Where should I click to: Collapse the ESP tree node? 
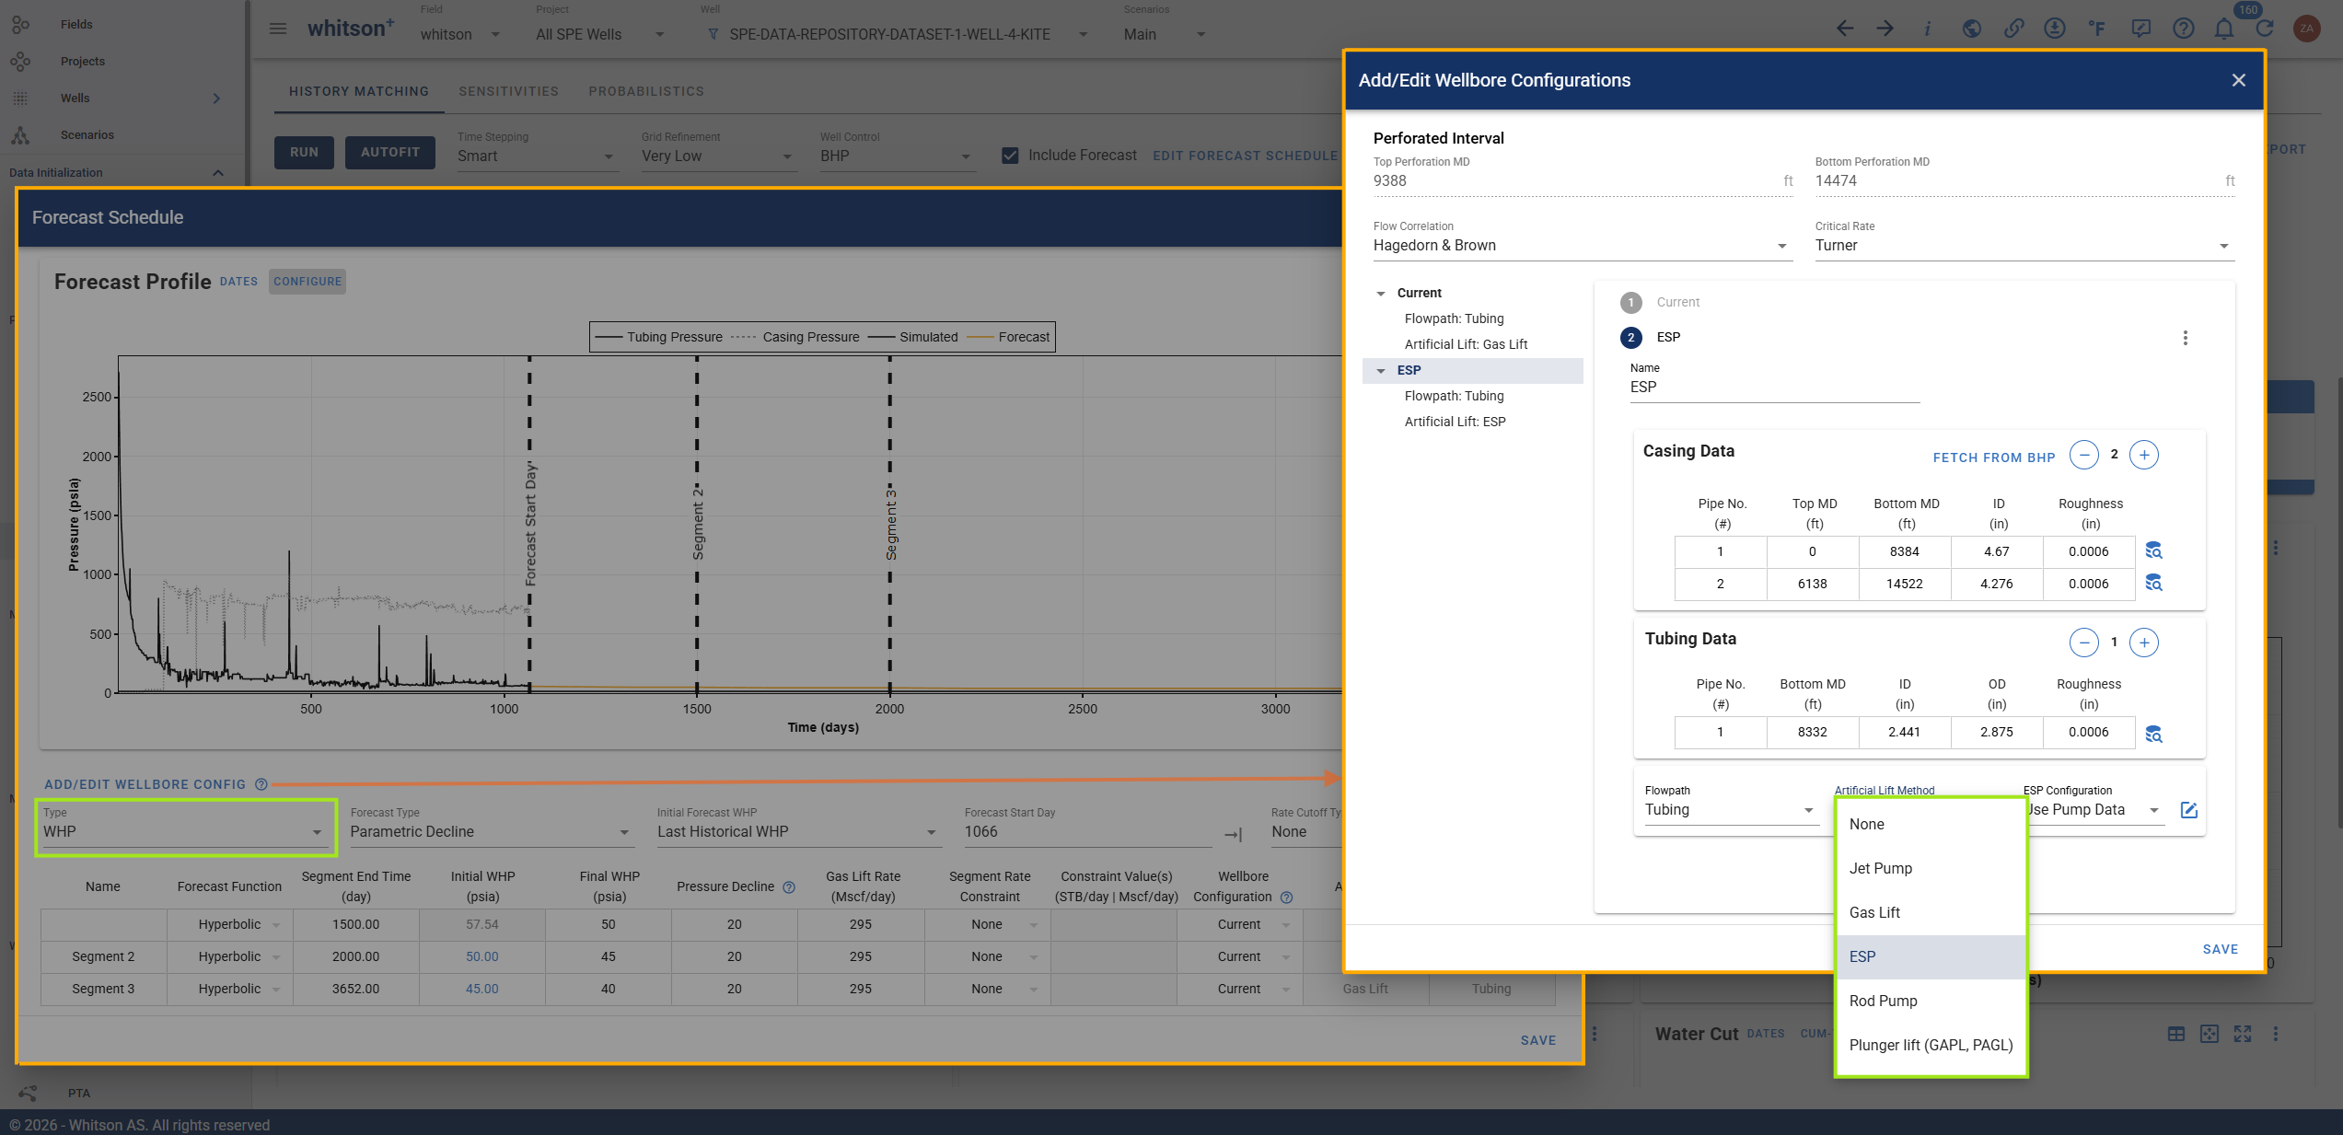pos(1381,371)
